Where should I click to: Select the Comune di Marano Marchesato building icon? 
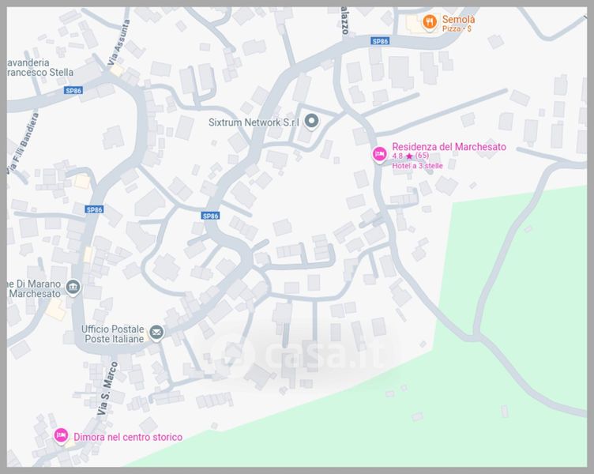tap(73, 286)
